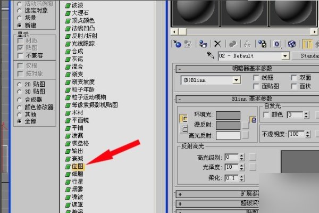Click the Put to Library icon
The height and width of the screenshot is (213, 319).
coord(262,44)
